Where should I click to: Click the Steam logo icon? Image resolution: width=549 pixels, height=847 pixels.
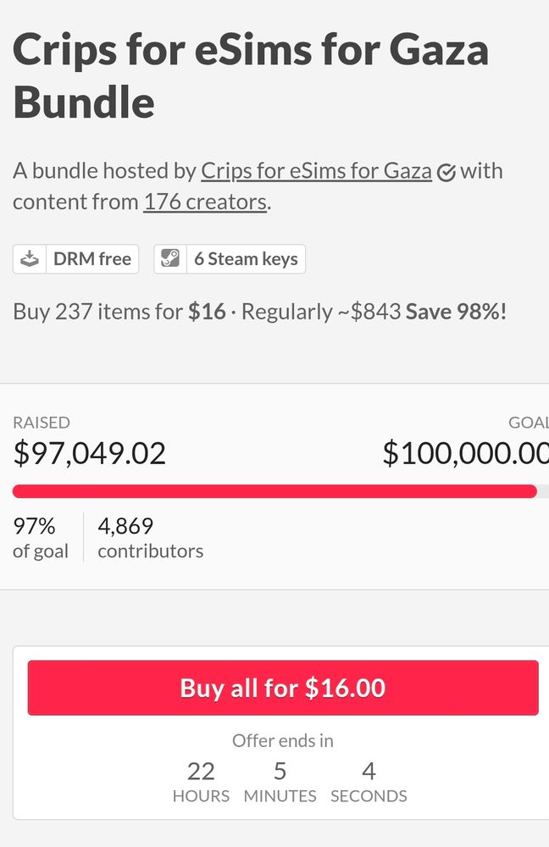coord(171,259)
